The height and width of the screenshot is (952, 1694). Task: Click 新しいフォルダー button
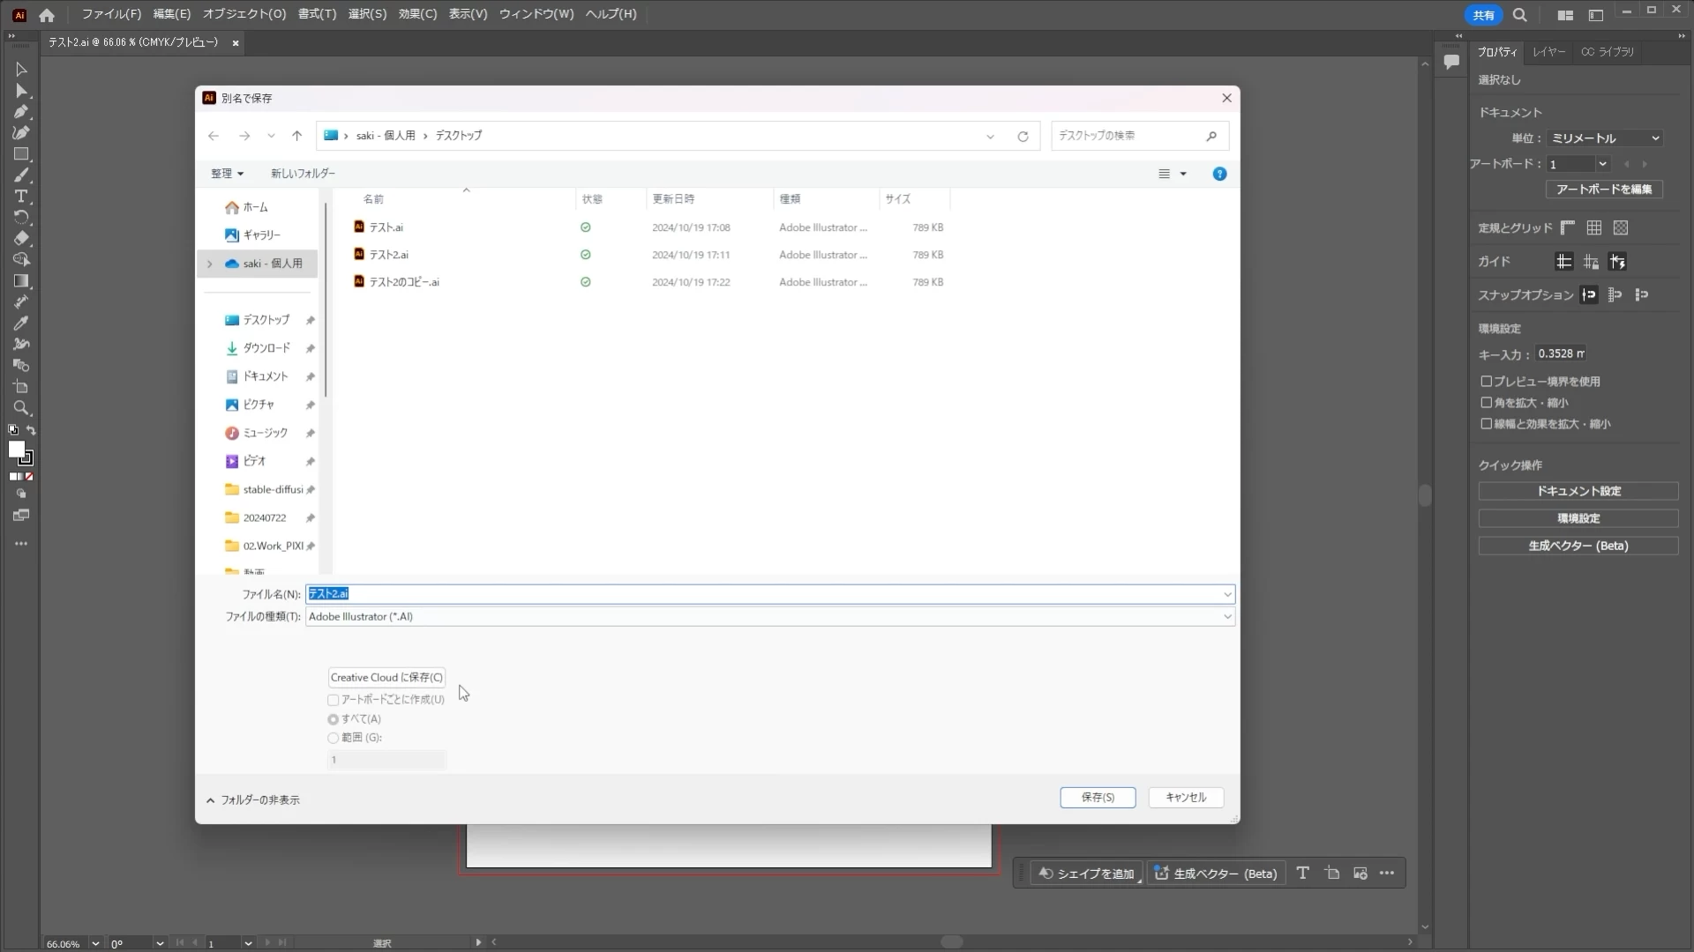pyautogui.click(x=303, y=175)
